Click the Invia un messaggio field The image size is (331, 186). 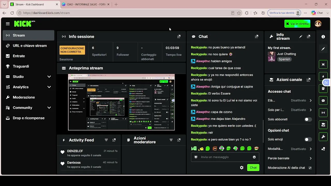pos(225,157)
